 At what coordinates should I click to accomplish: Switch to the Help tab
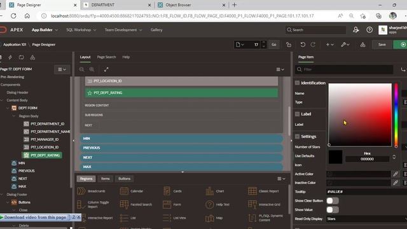(126, 57)
